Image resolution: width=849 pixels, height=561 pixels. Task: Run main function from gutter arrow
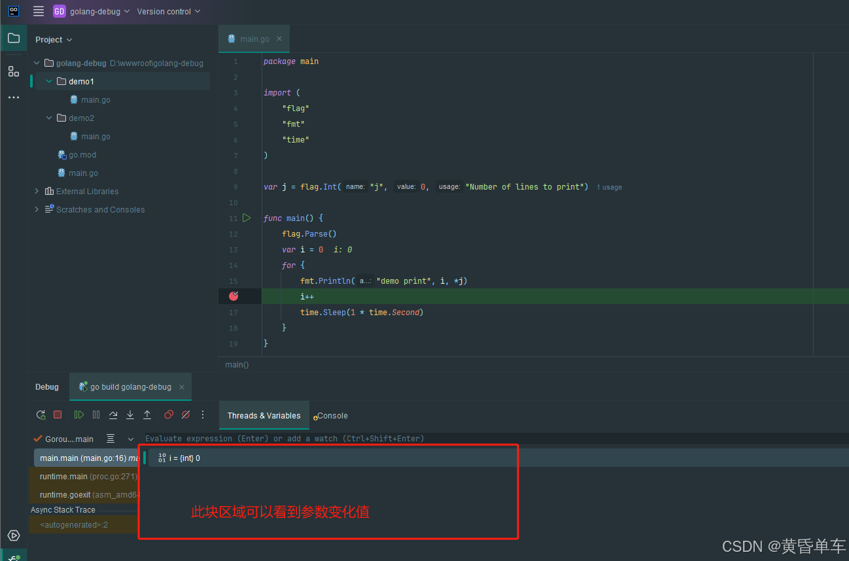247,218
